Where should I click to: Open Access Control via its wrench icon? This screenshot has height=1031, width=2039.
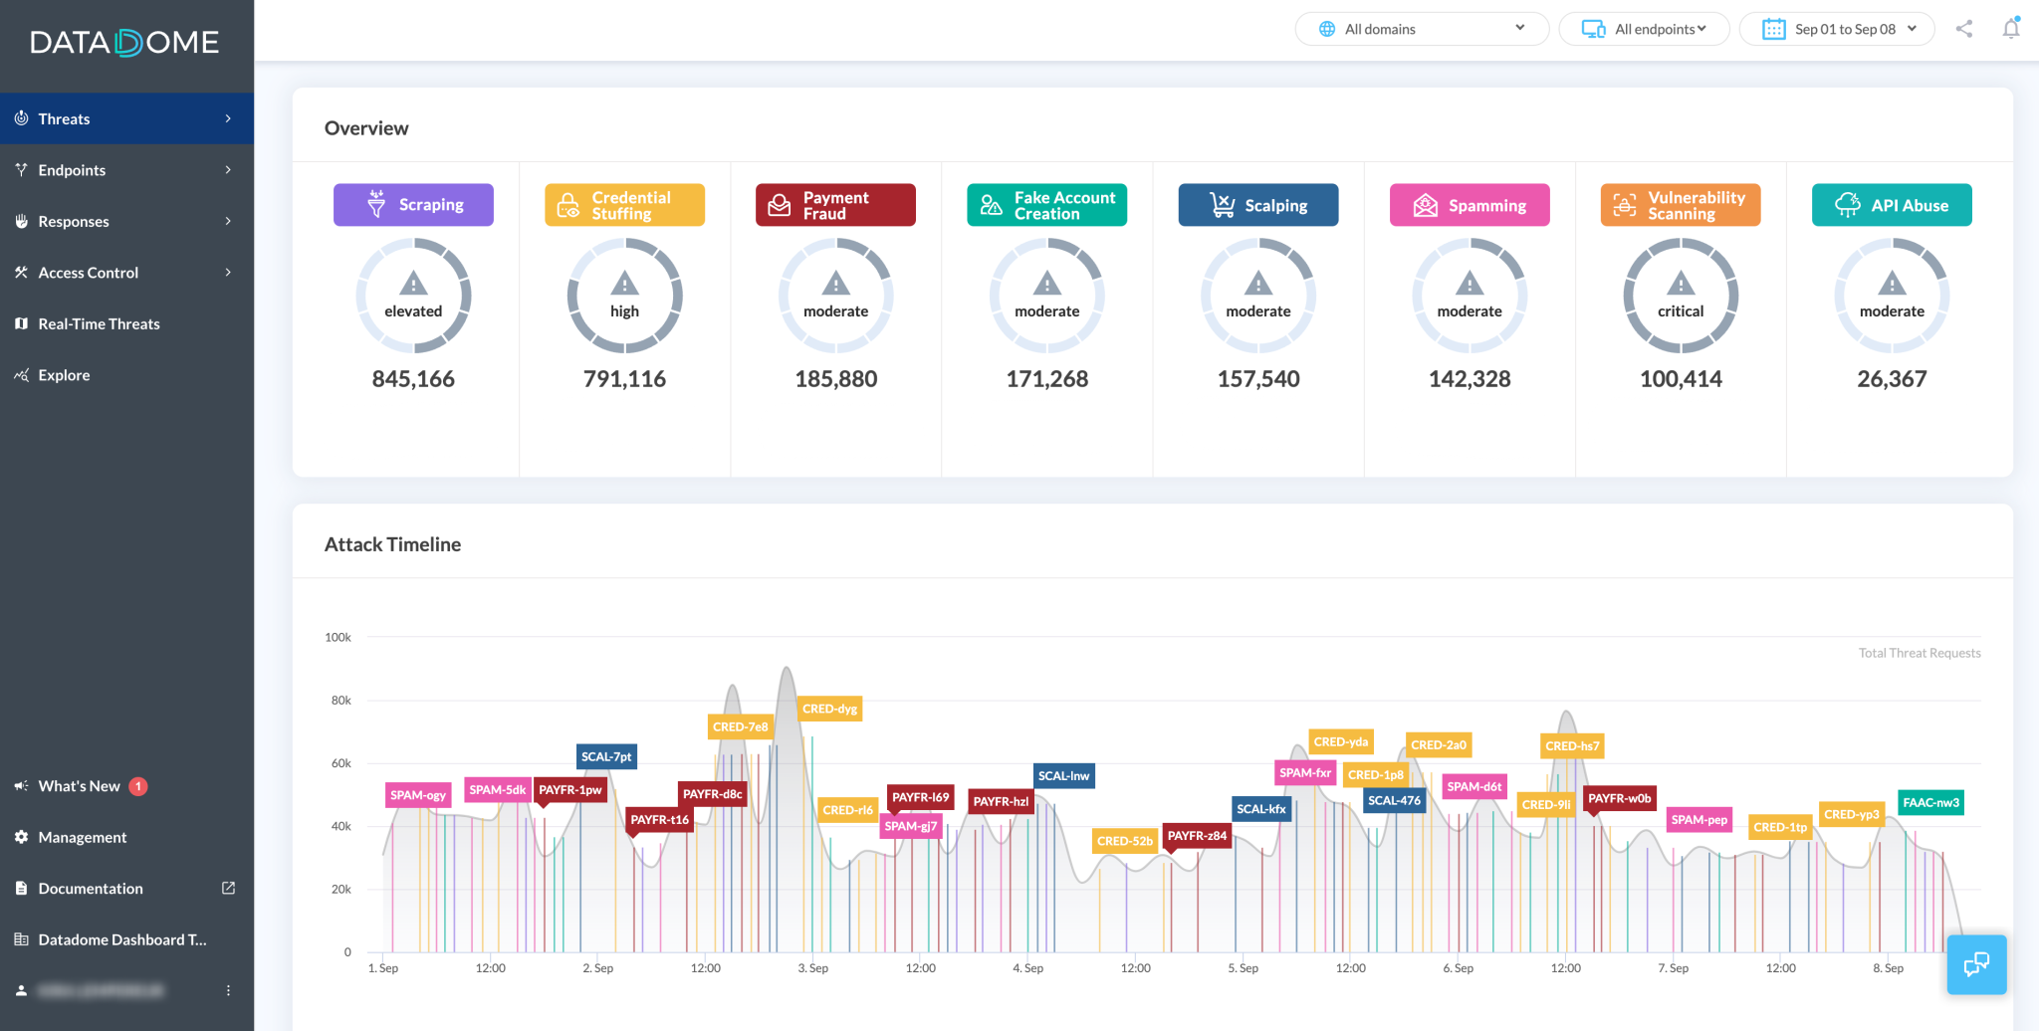[21, 272]
